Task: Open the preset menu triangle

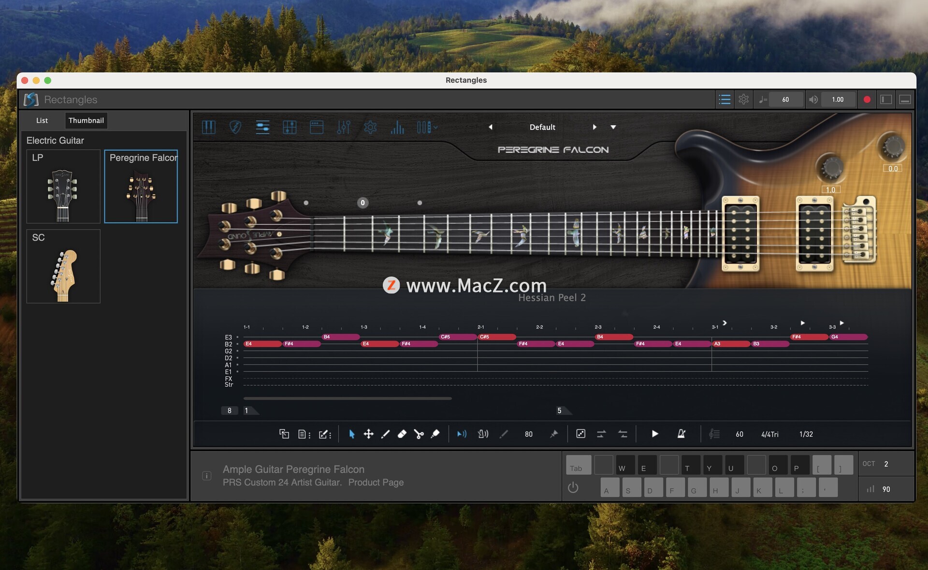Action: tap(613, 127)
